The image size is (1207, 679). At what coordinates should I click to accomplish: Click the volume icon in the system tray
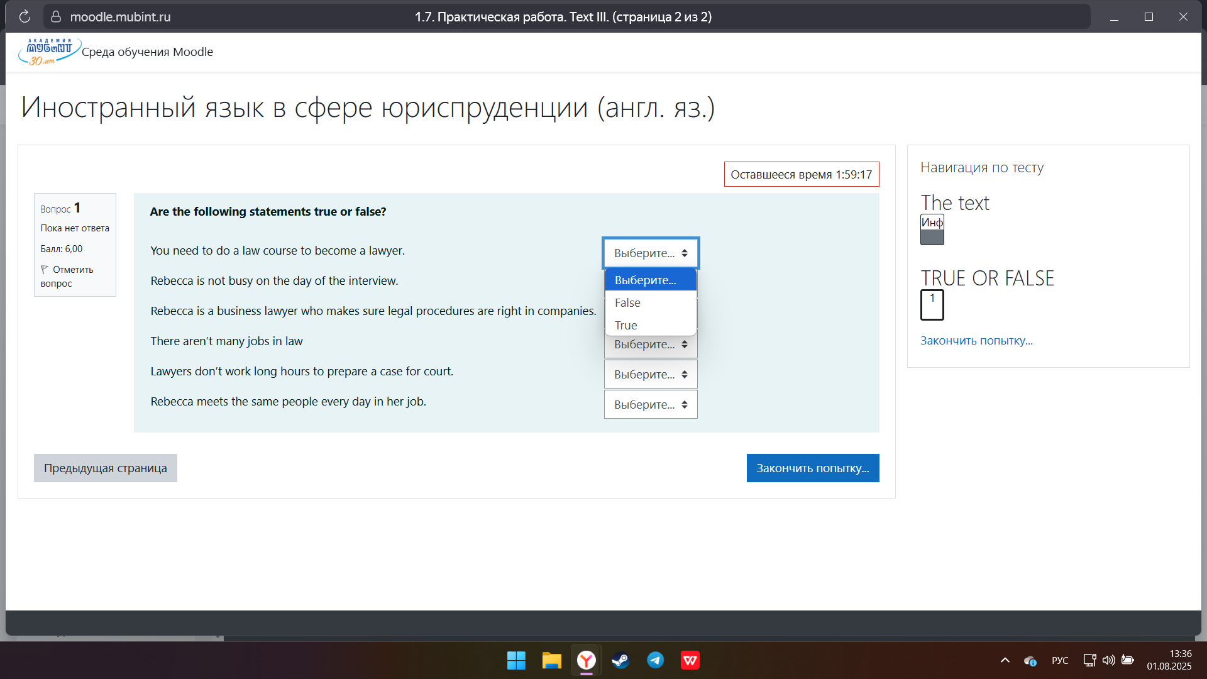coord(1108,660)
